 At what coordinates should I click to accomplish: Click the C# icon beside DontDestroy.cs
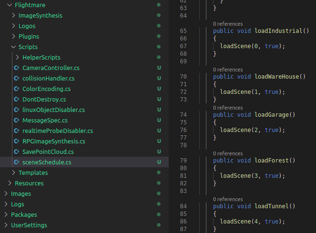17,100
